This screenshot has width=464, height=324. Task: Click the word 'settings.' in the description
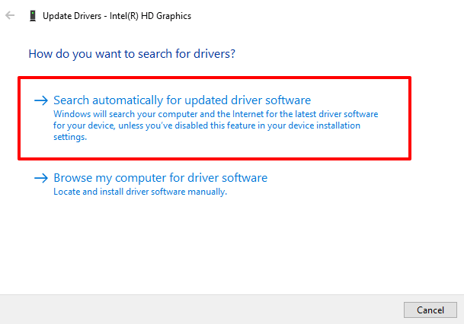pos(70,137)
